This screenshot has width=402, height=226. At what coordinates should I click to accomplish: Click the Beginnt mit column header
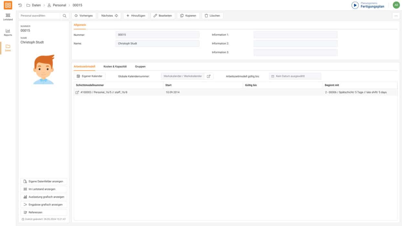point(360,85)
